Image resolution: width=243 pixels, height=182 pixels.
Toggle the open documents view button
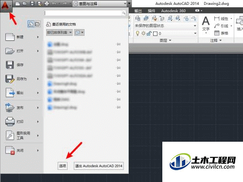pyautogui.click(x=37, y=24)
